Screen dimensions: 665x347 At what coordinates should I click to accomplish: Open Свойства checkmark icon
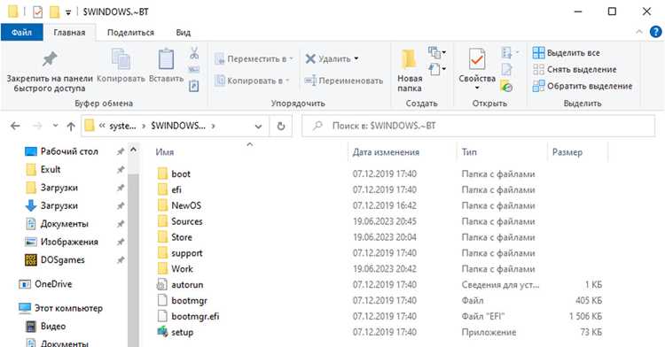tap(477, 58)
